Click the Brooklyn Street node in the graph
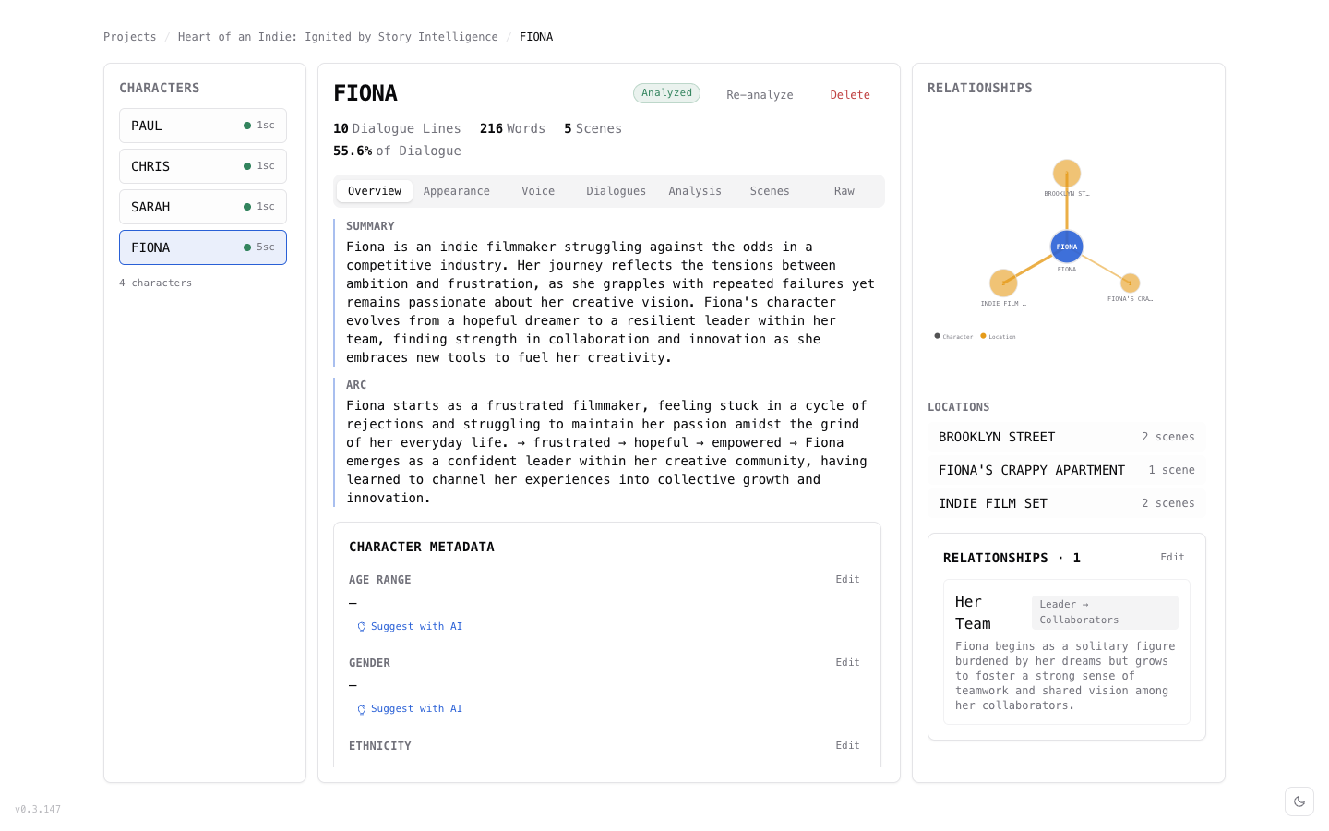Image resolution: width=1329 pixels, height=831 pixels. point(1066,172)
